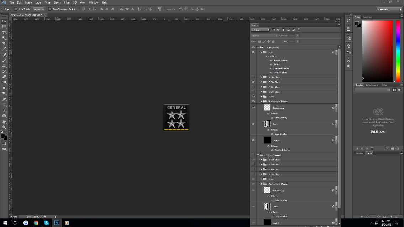Filter layers by type layers icon

pos(283,30)
